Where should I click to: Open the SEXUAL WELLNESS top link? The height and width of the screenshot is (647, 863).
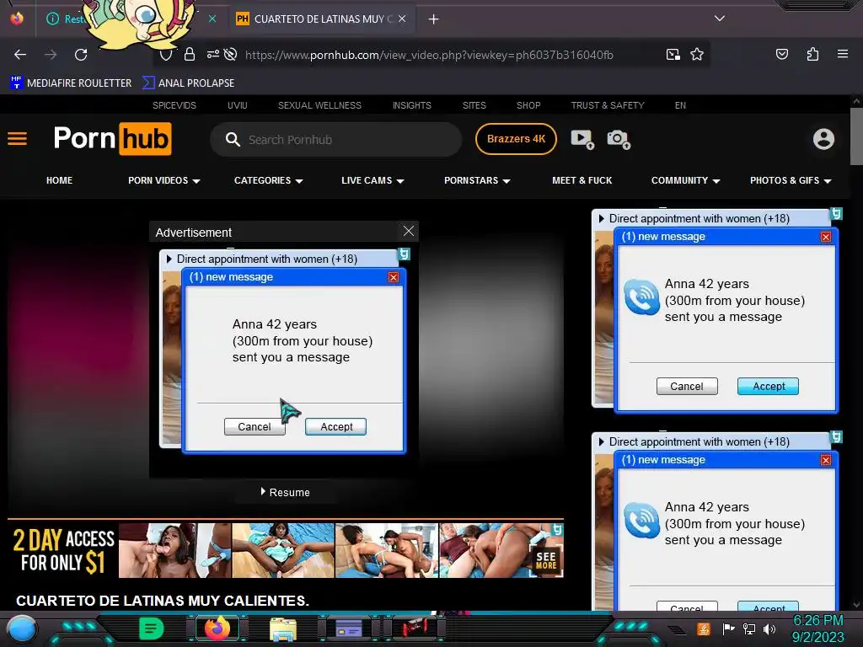pyautogui.click(x=319, y=105)
